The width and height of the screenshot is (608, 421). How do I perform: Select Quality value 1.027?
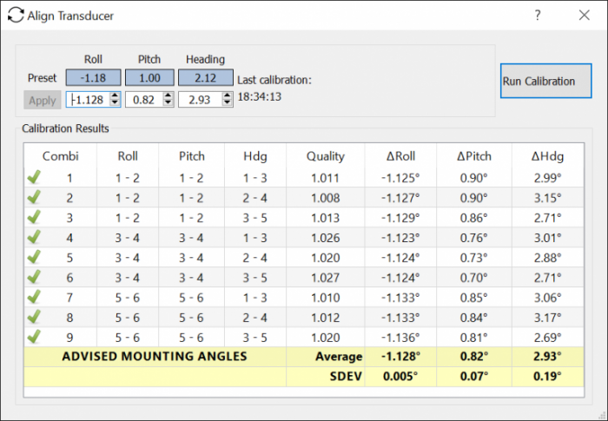pyautogui.click(x=326, y=278)
